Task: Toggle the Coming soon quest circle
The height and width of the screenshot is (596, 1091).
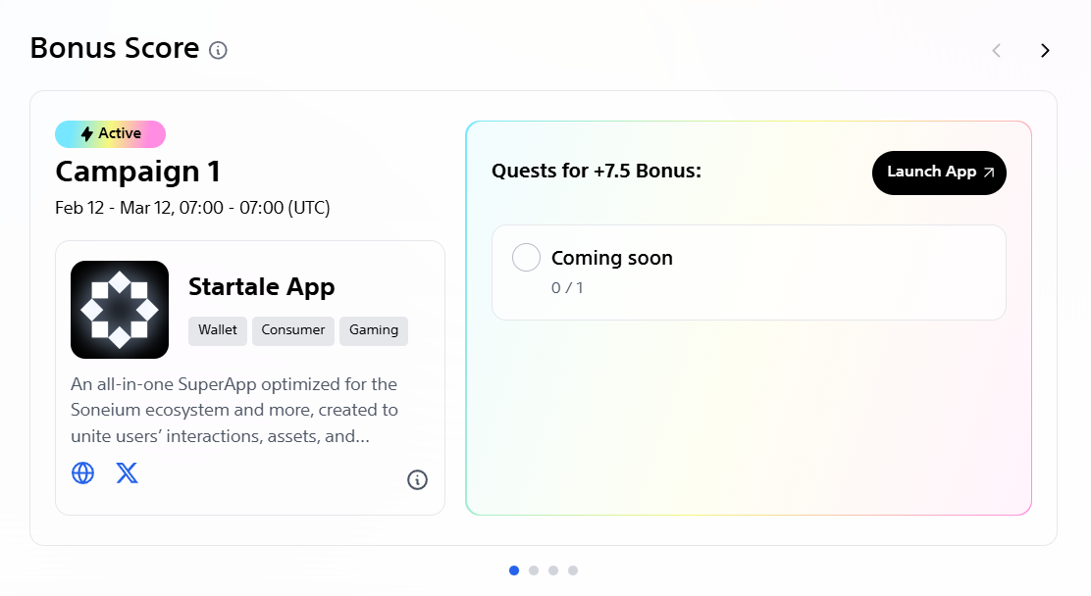Action: pyautogui.click(x=527, y=258)
